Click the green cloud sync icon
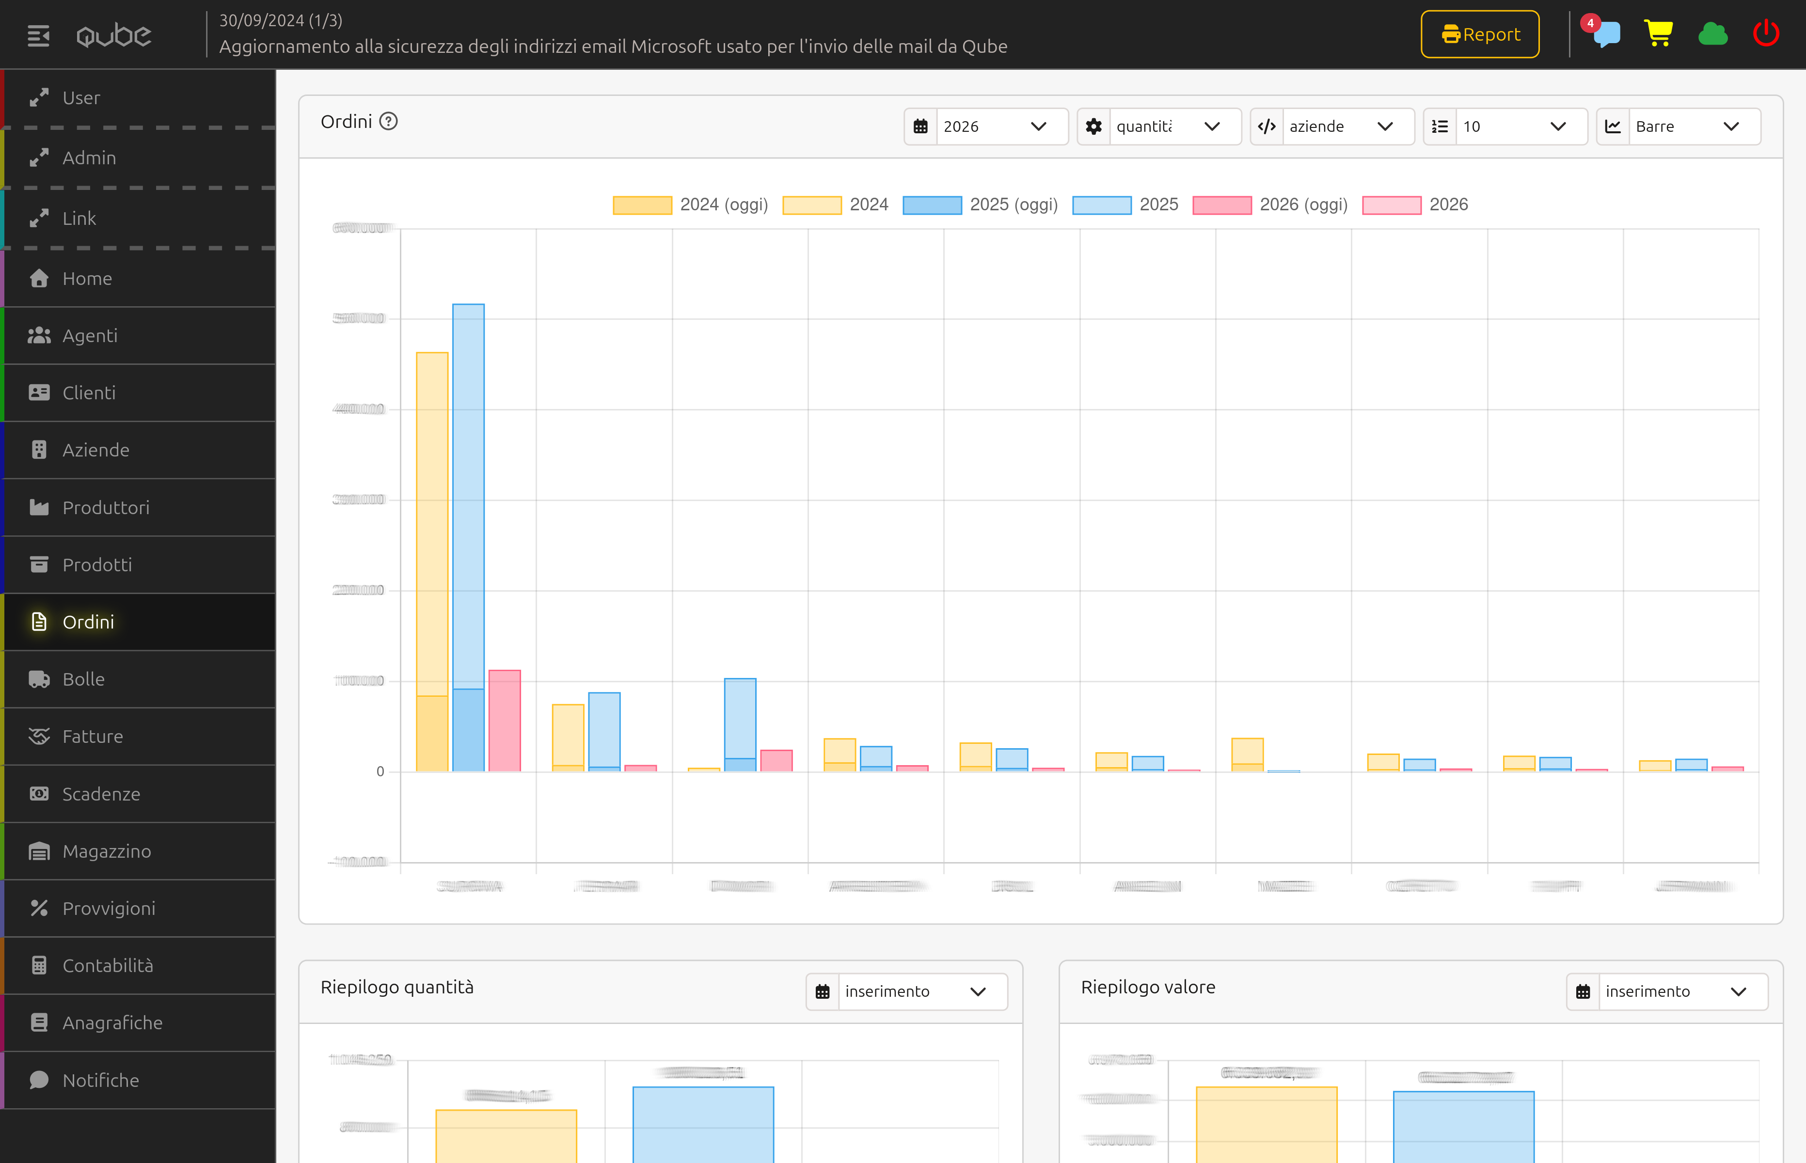 point(1712,34)
